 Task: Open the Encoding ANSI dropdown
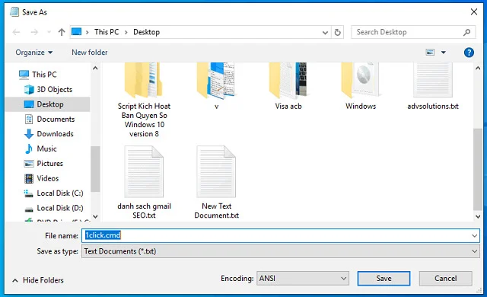303,279
